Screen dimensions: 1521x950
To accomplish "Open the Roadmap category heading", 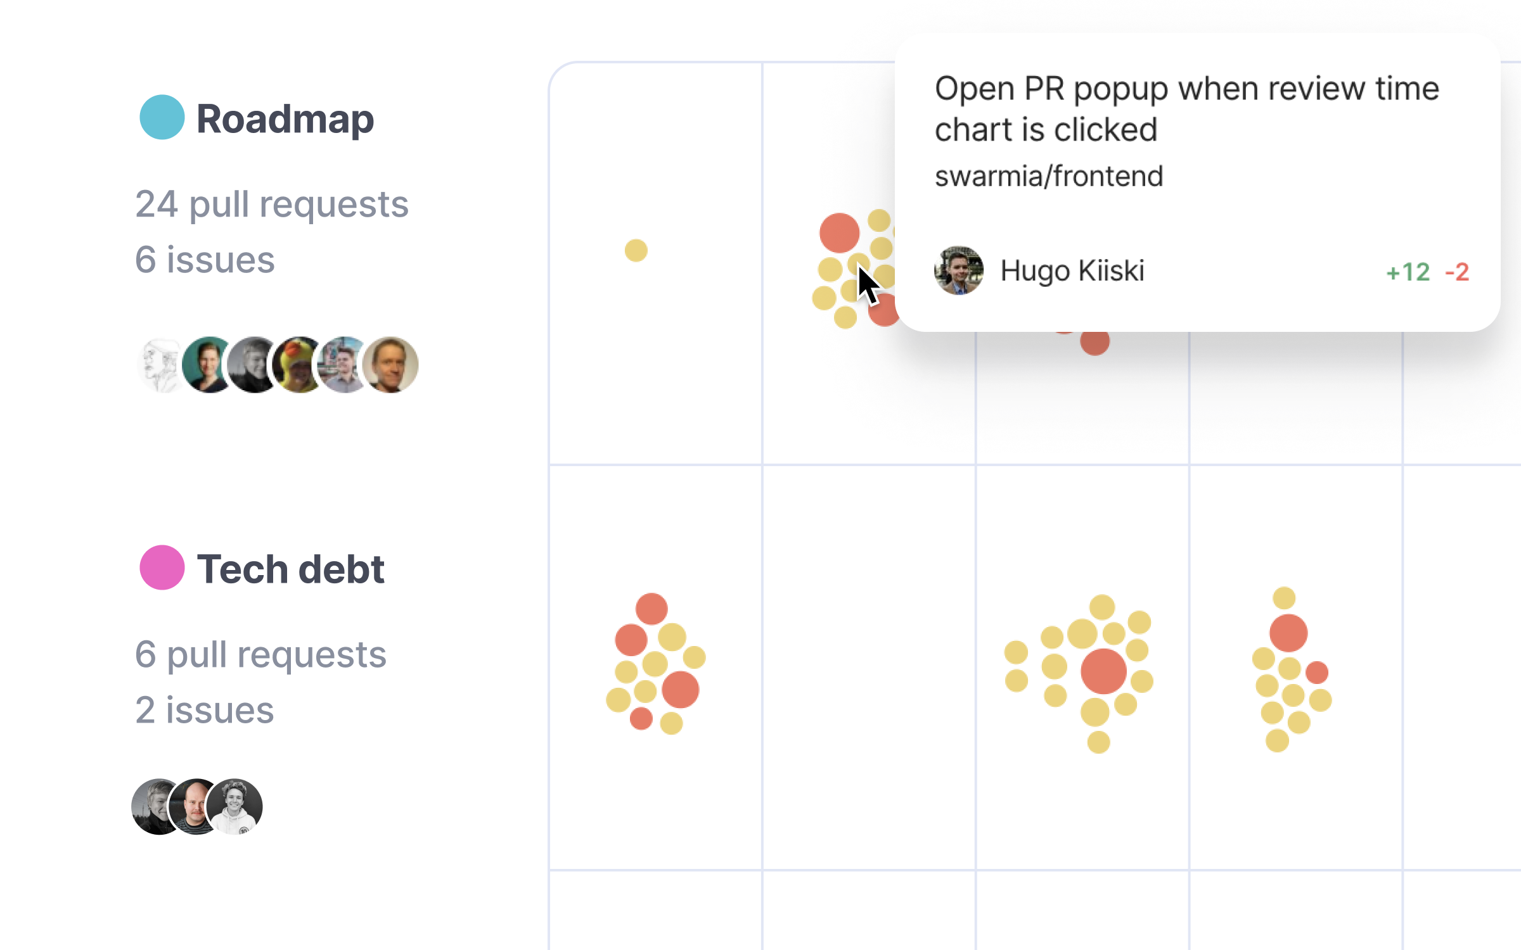I will pos(285,119).
